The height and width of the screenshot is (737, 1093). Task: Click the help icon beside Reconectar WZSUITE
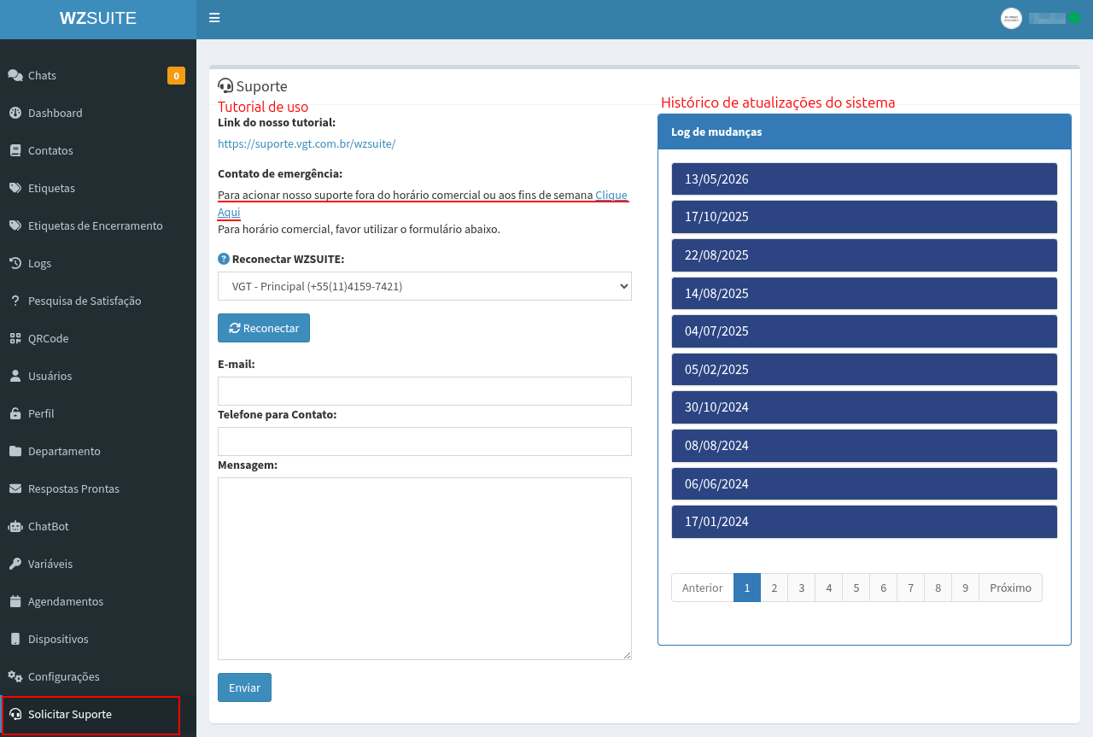coord(224,259)
